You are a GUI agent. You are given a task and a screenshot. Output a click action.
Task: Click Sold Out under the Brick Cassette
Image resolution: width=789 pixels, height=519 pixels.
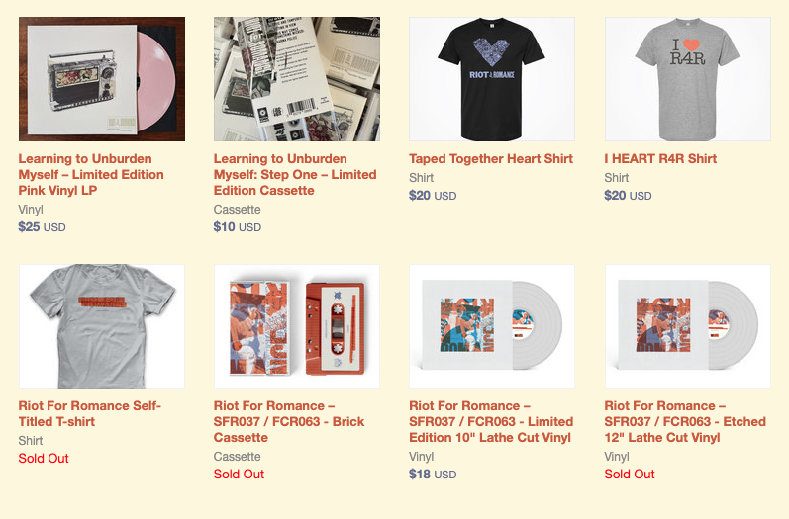tap(239, 474)
